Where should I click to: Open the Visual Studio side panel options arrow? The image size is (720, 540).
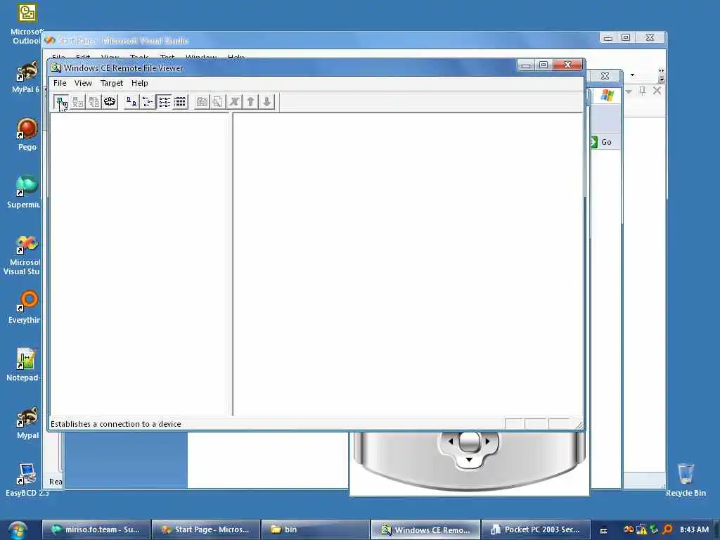coord(629,91)
